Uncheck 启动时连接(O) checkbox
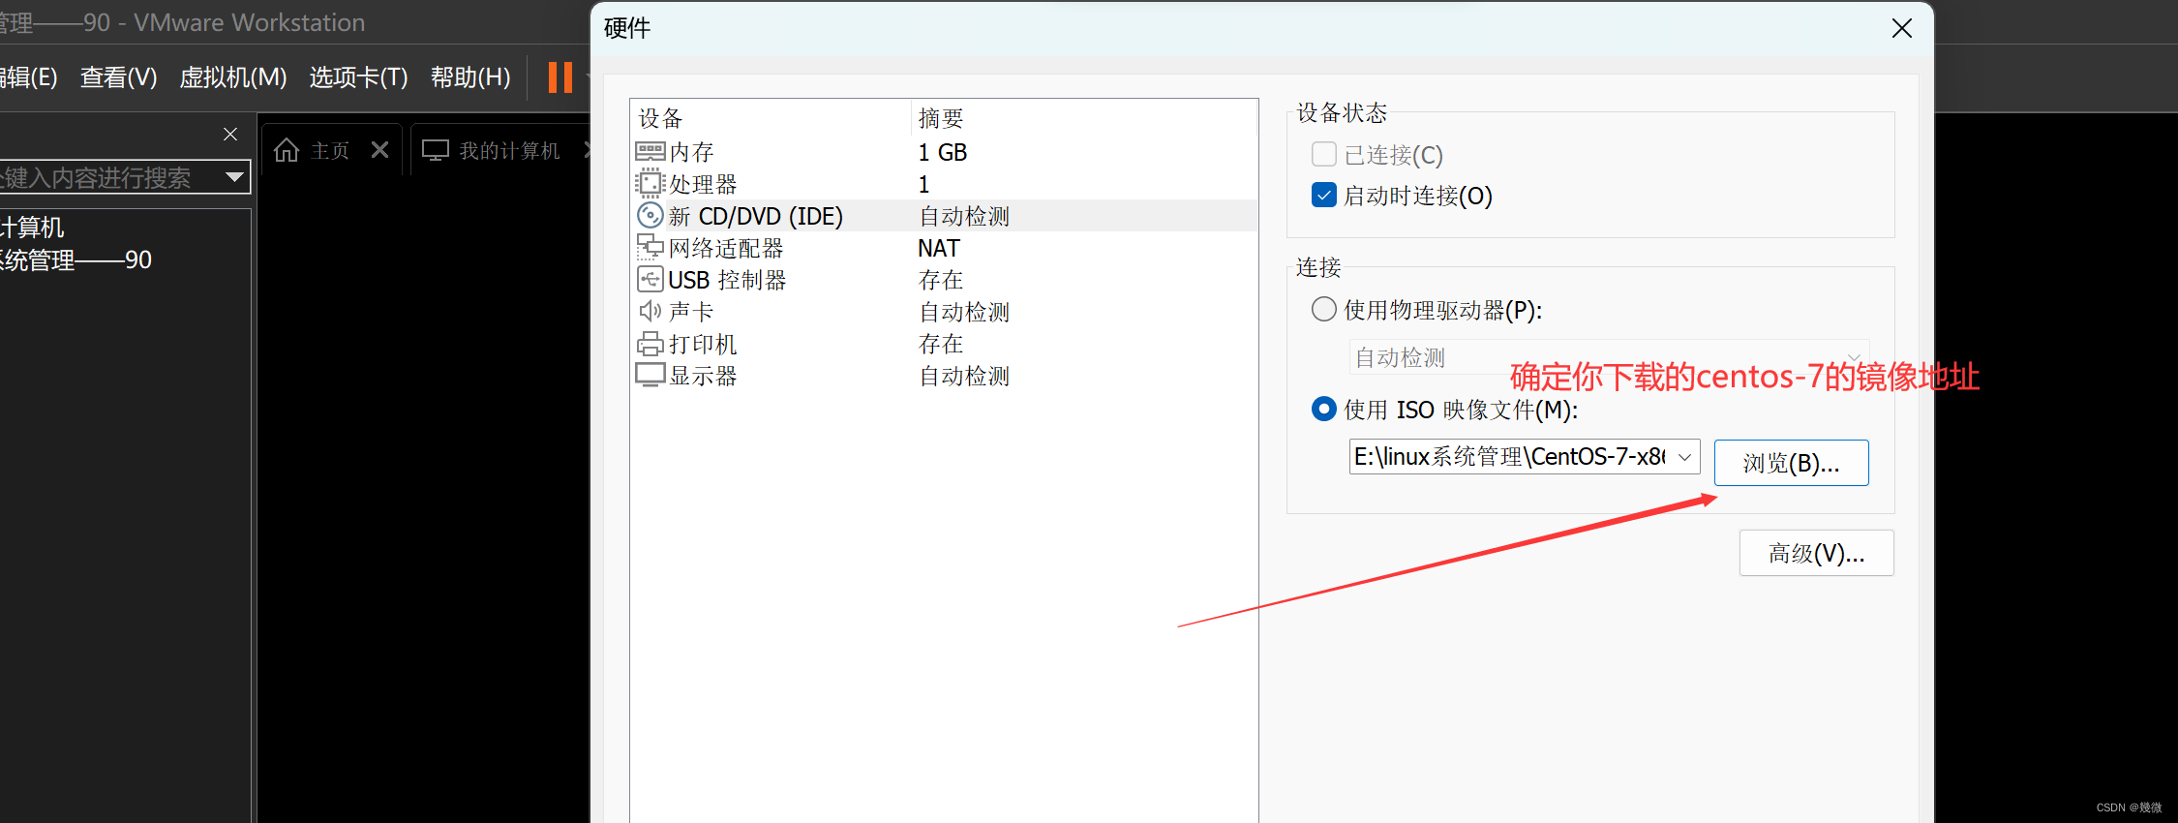 point(1323,195)
